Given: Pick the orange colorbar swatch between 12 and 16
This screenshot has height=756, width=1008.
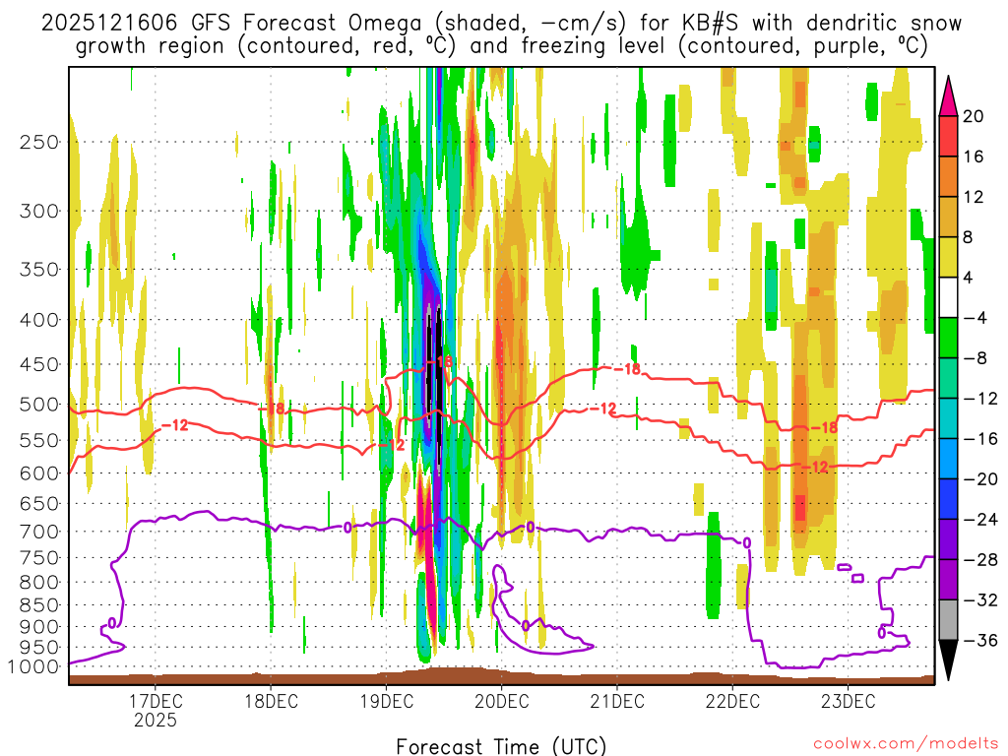Looking at the screenshot, I should (949, 176).
